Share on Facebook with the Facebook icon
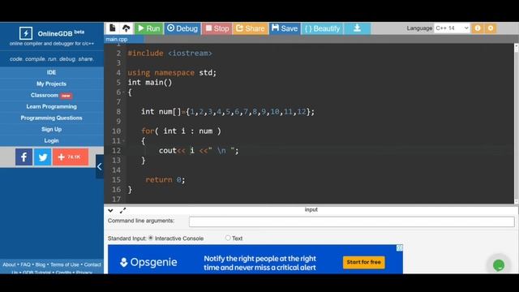This screenshot has width=519, height=292. pyautogui.click(x=24, y=157)
